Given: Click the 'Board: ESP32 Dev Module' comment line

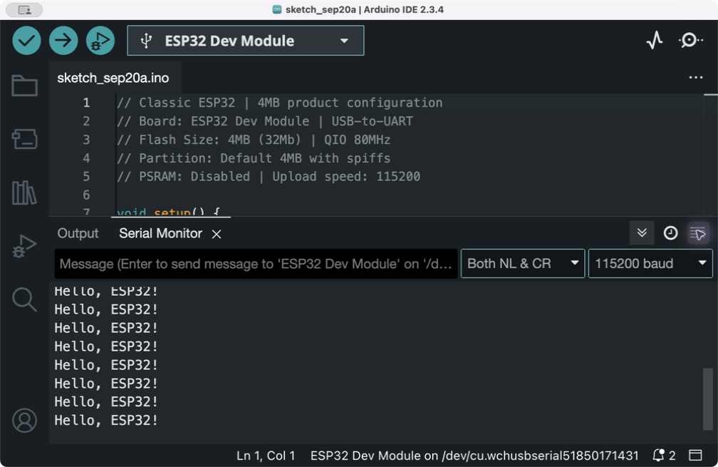Looking at the screenshot, I should pyautogui.click(x=265, y=121).
